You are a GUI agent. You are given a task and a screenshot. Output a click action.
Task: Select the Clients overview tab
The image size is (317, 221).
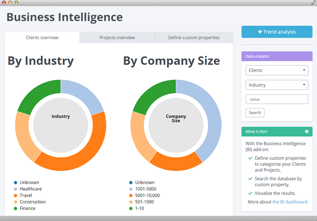(42, 38)
